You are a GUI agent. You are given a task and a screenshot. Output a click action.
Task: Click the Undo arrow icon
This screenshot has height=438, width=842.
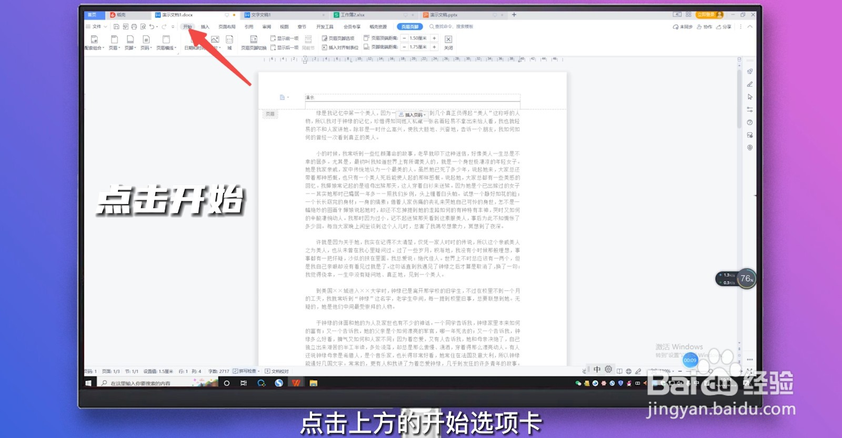pos(152,27)
